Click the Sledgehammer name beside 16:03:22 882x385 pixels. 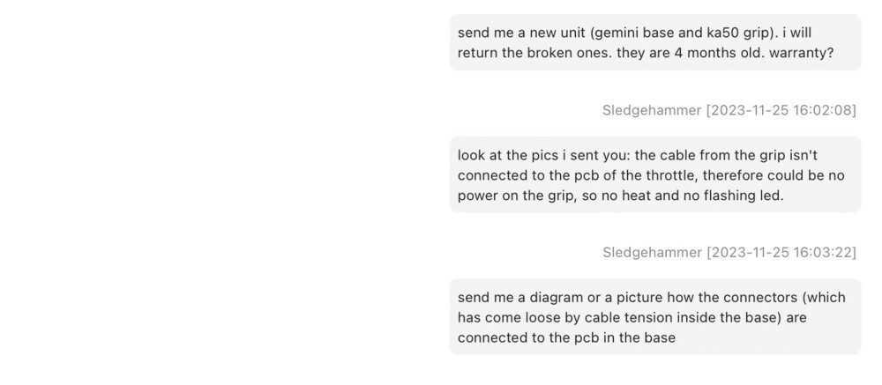(x=652, y=253)
